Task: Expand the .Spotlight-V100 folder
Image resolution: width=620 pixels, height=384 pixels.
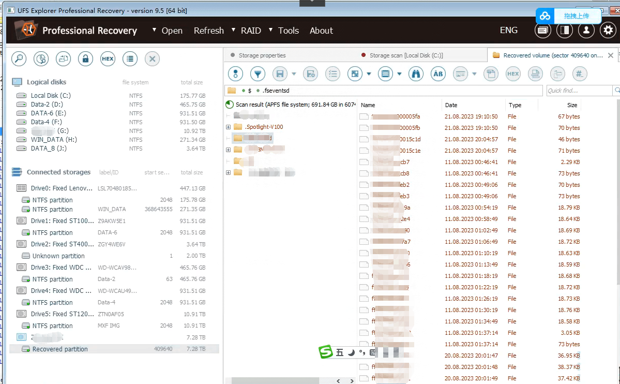Action: [x=228, y=127]
